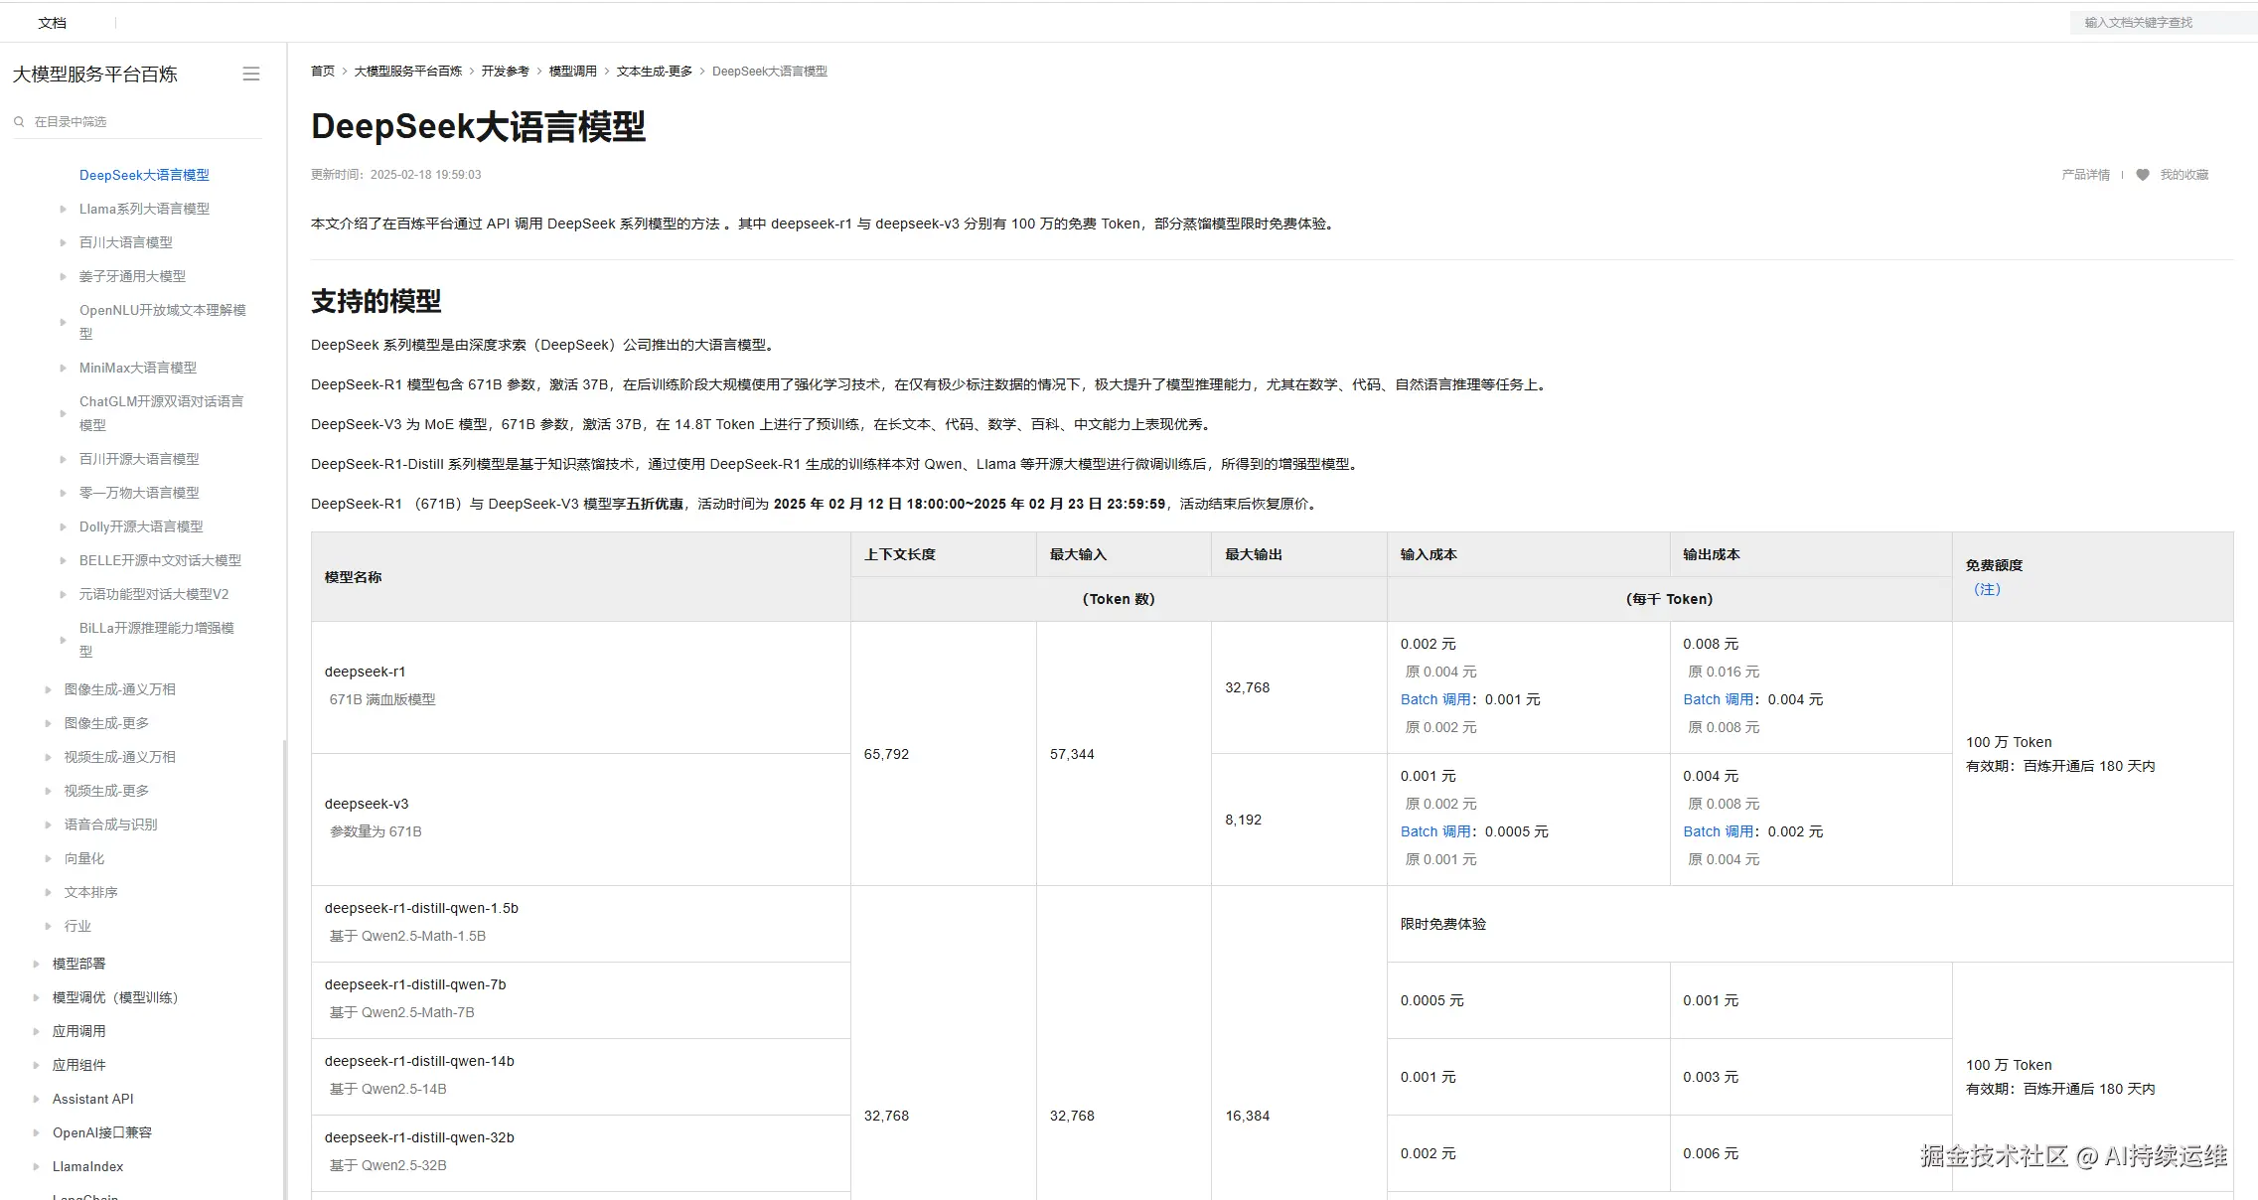The width and height of the screenshot is (2258, 1200).
Task: Expand the Assistant API arrow icon
Action: [x=36, y=1099]
